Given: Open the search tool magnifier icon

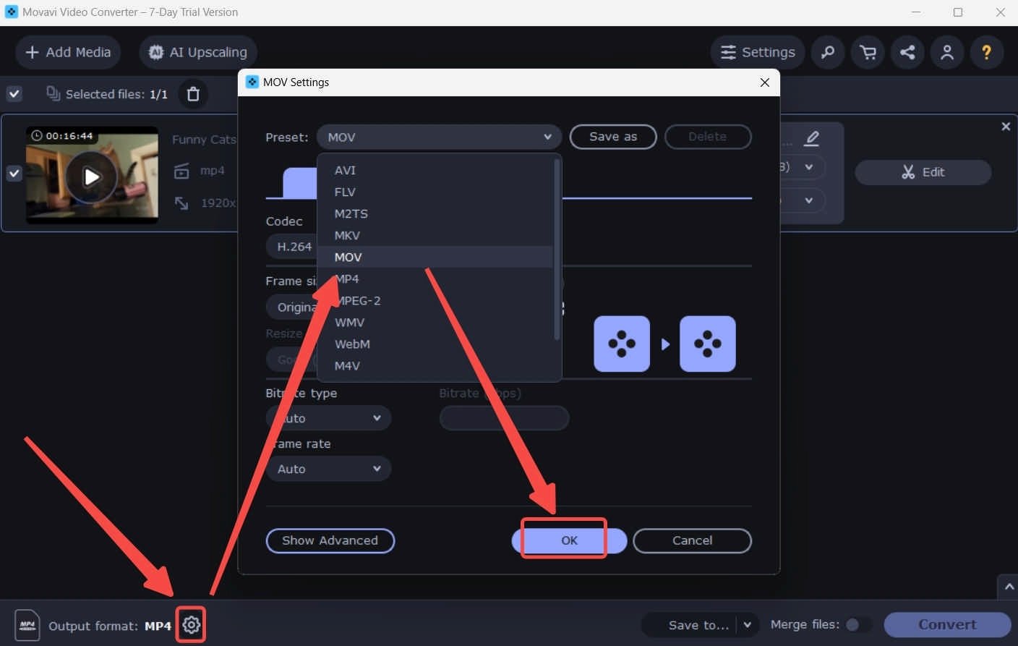Looking at the screenshot, I should 828,52.
